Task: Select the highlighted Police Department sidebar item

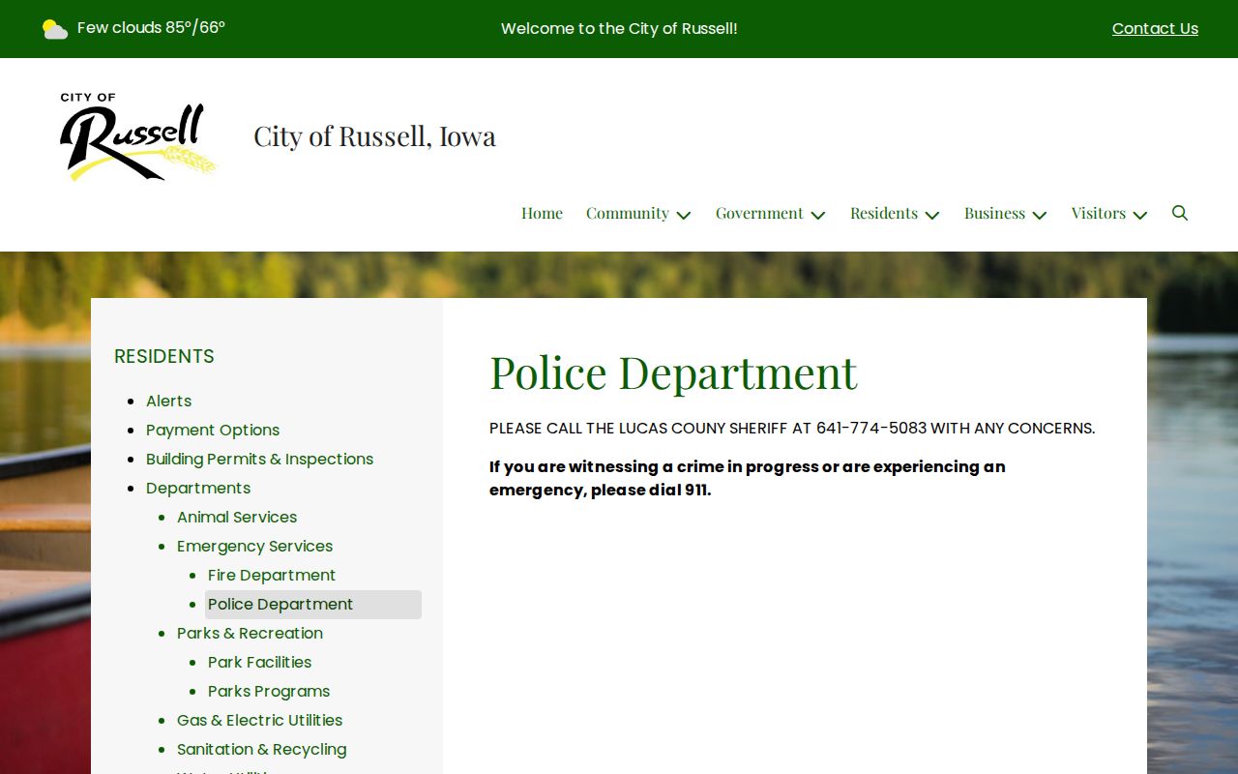Action: [x=313, y=605]
